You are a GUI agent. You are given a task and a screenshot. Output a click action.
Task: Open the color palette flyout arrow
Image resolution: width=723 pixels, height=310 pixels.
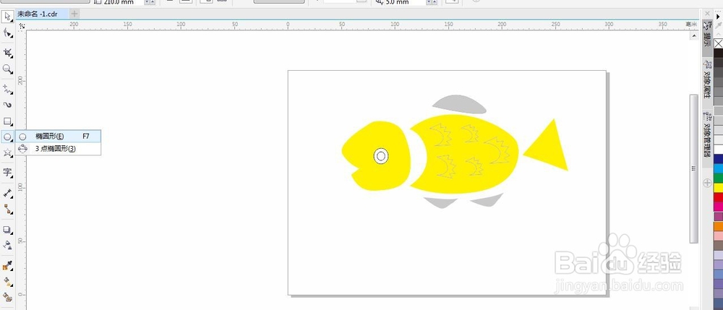pos(718,16)
